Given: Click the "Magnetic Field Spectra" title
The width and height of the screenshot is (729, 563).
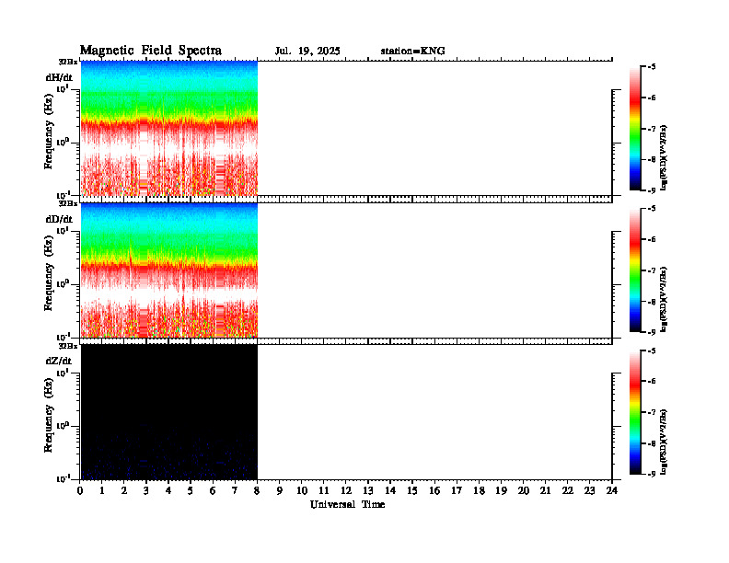Looking at the screenshot, I should tap(151, 51).
